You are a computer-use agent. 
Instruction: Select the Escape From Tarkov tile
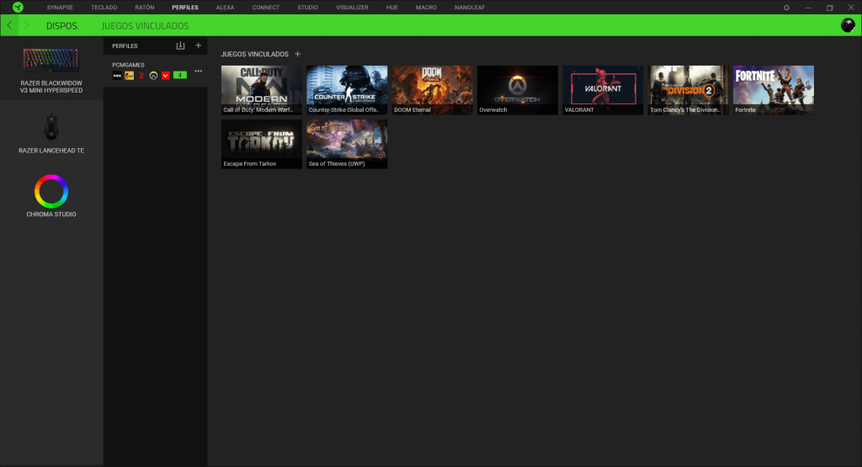point(262,144)
